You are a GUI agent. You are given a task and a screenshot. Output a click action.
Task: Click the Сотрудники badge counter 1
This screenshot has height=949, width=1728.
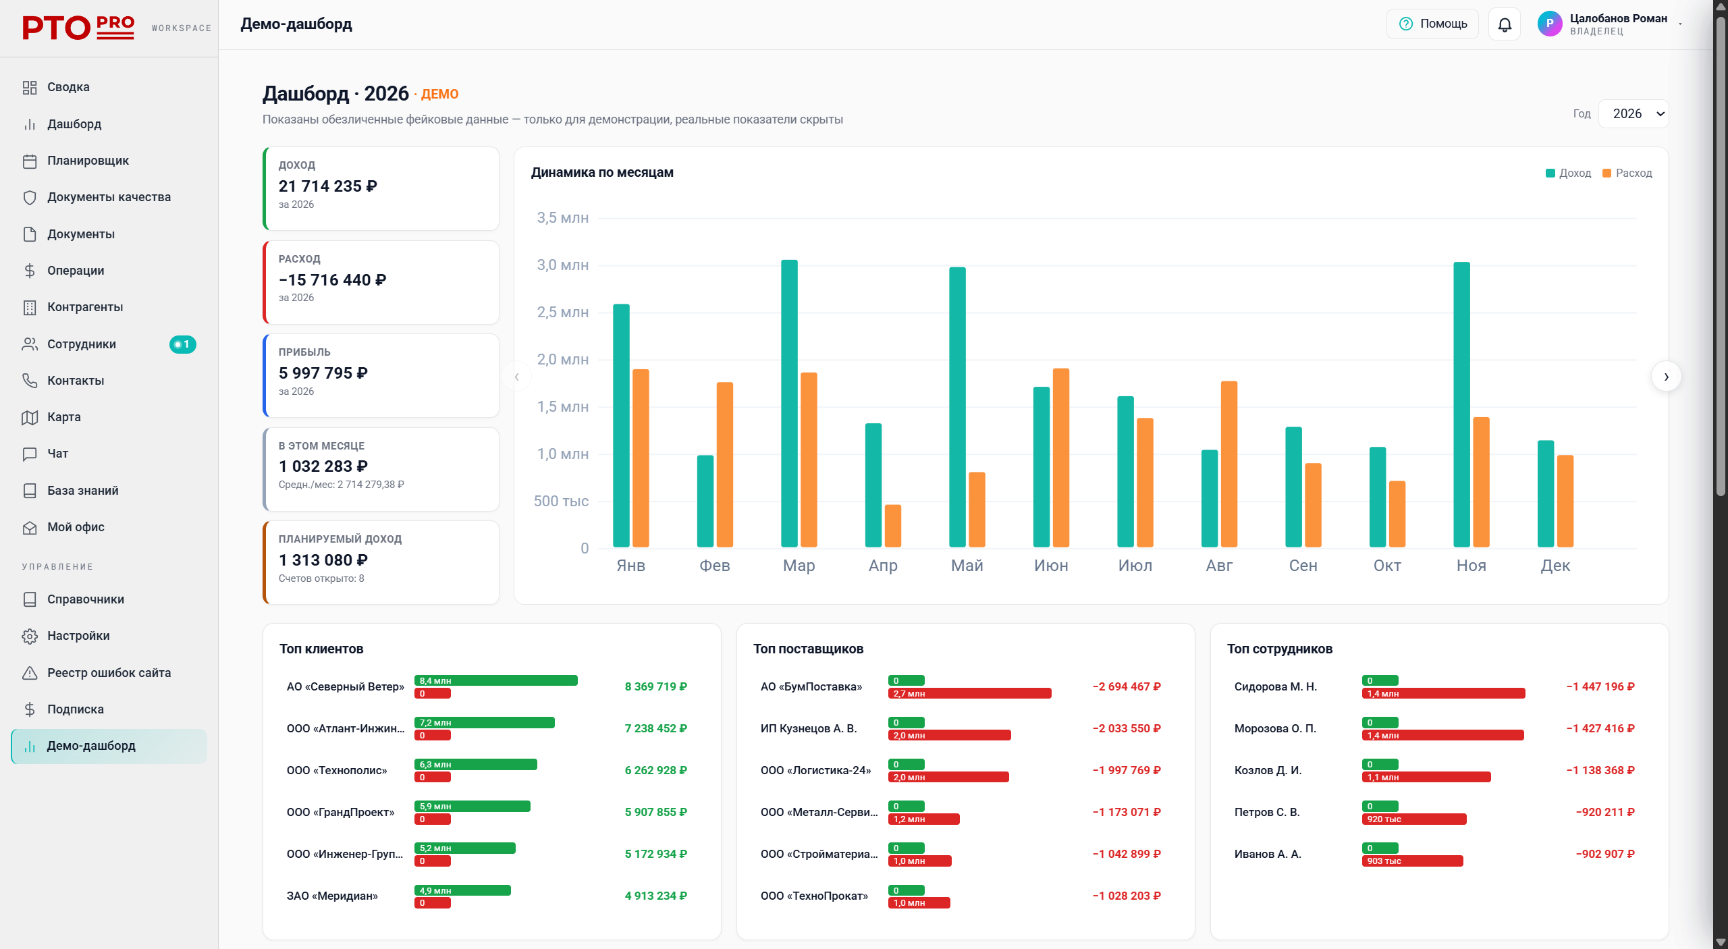coord(182,344)
